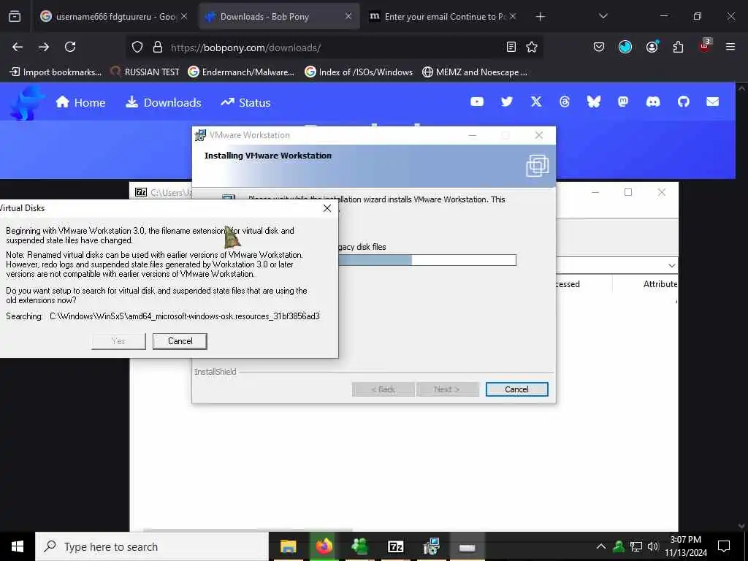Open the Mastodon social icon
The width and height of the screenshot is (748, 561).
pyautogui.click(x=623, y=102)
